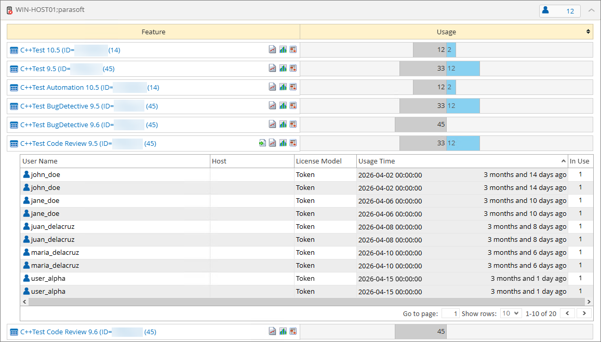Select first maria_delacruz row user name
This screenshot has width=601, height=342.
point(55,253)
